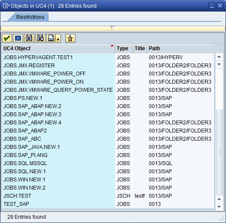226x223 pixels.
Task: Click Find Next binoculars-plus icon
Action: point(40,38)
